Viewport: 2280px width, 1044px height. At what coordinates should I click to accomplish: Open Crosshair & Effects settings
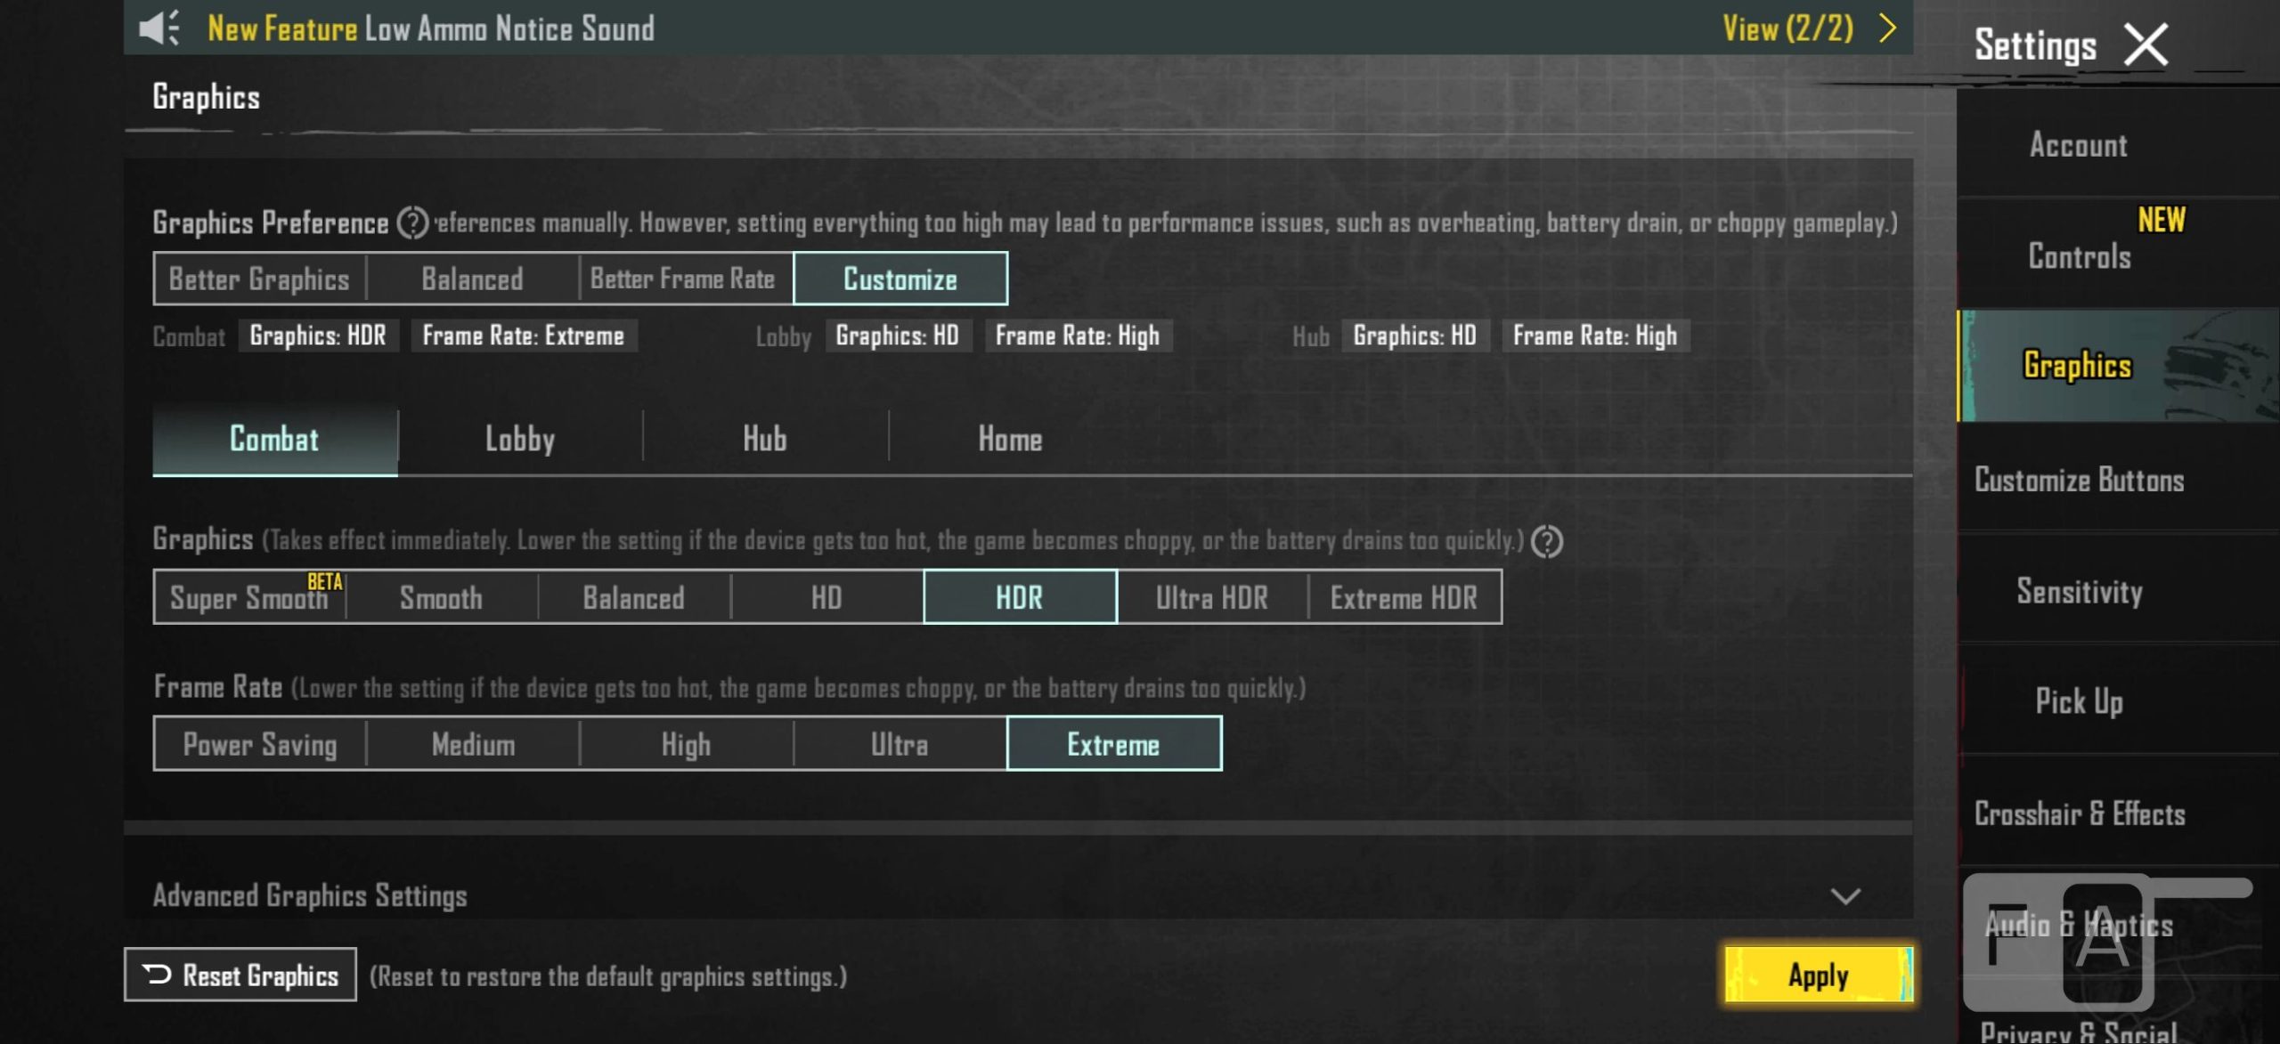(x=2080, y=813)
